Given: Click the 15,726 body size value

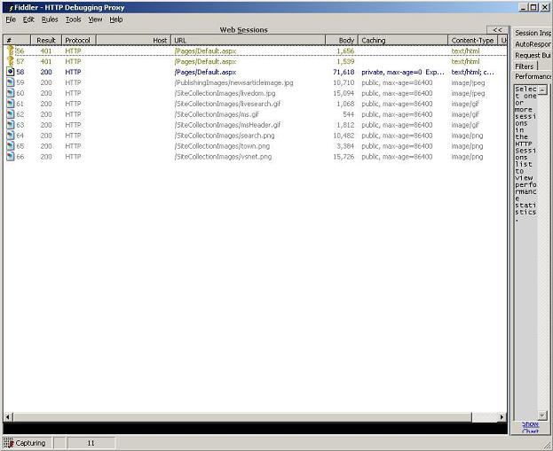Looking at the screenshot, I should (x=344, y=156).
